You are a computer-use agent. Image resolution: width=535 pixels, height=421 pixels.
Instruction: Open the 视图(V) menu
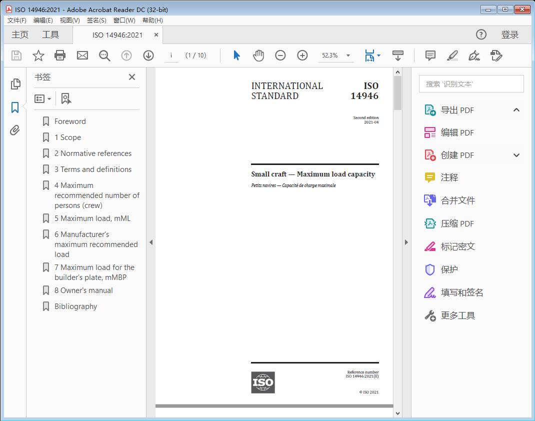tap(69, 20)
